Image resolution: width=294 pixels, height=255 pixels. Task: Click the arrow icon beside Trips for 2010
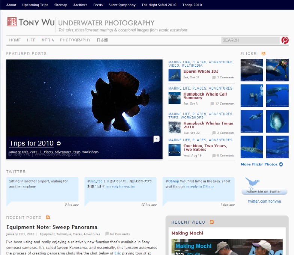pyautogui.click(x=59, y=144)
